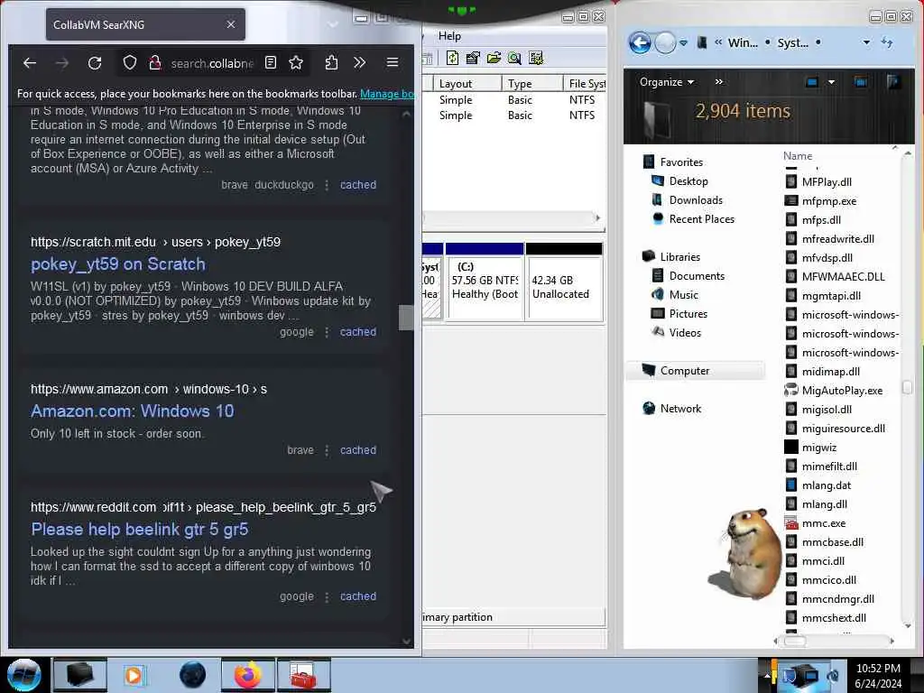
Task: Open the Firefox hamburger application menu
Action: (x=393, y=62)
